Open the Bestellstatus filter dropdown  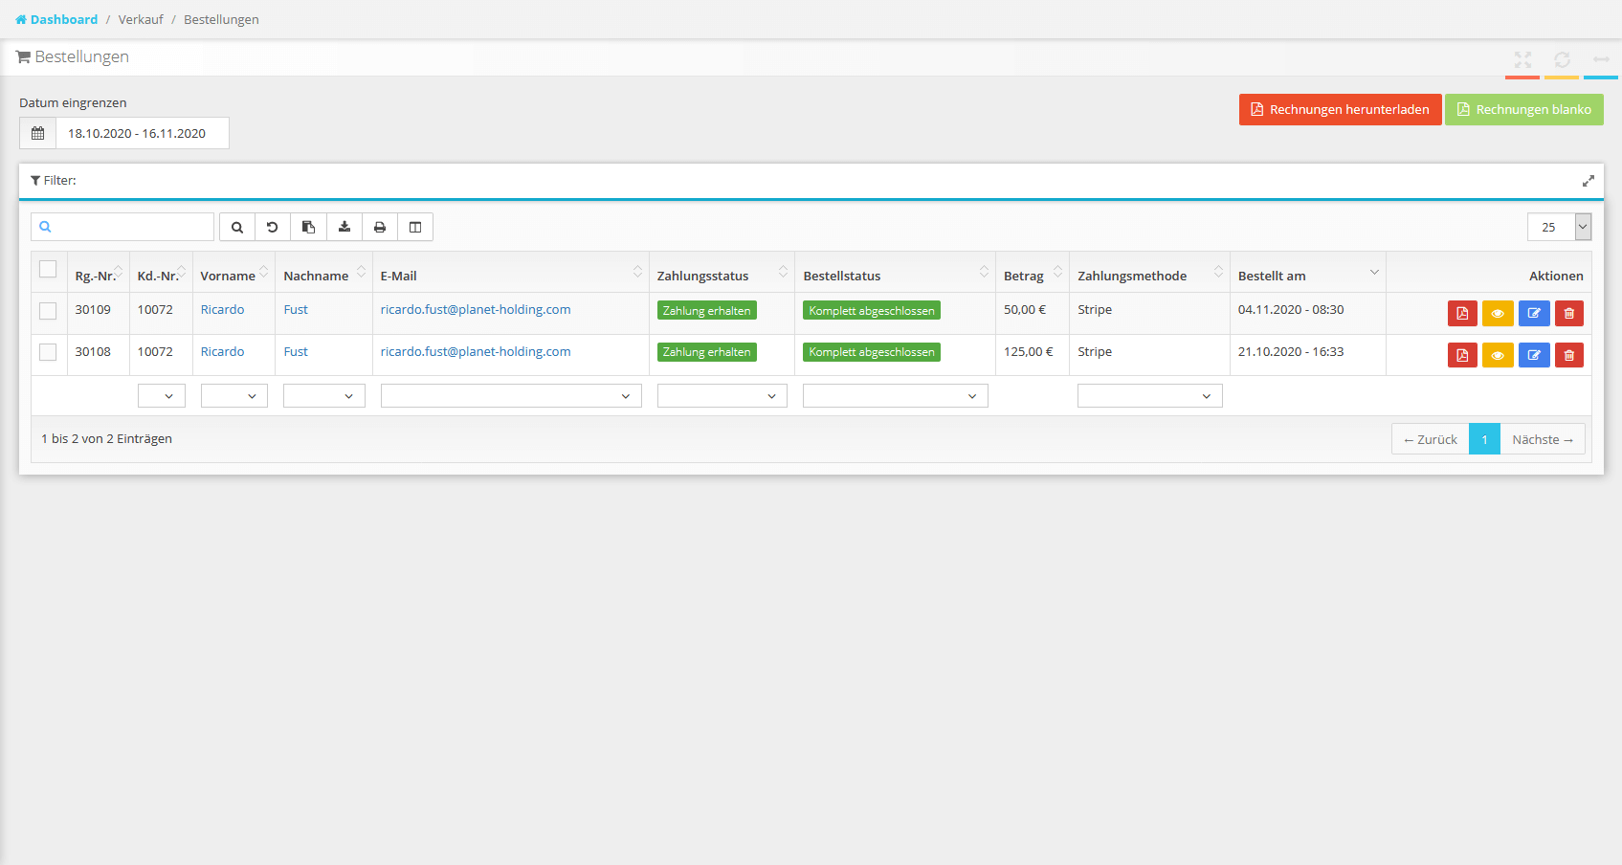[895, 396]
